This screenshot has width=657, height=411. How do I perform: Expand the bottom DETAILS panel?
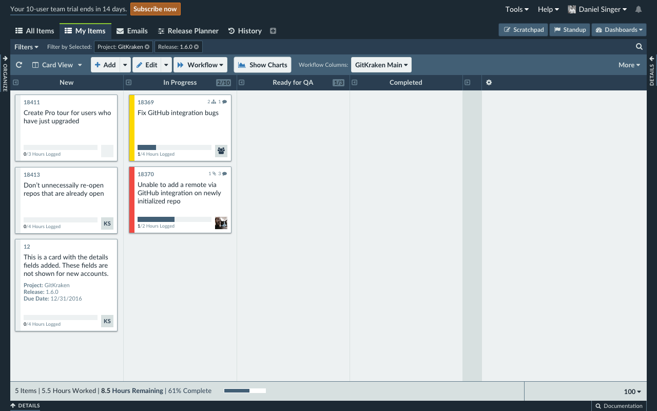(x=25, y=405)
